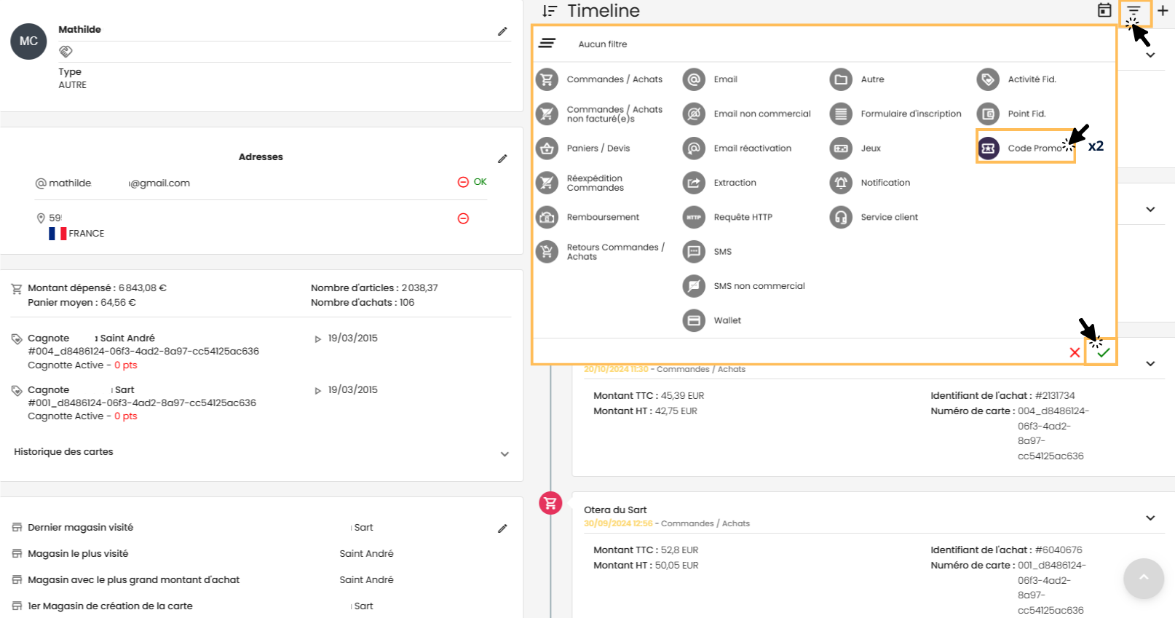Click the Type AUTRE field
The width and height of the screenshot is (1175, 618).
pos(73,79)
